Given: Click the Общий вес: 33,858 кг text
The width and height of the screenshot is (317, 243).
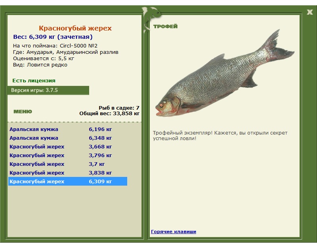Looking at the screenshot, I should click(109, 114).
